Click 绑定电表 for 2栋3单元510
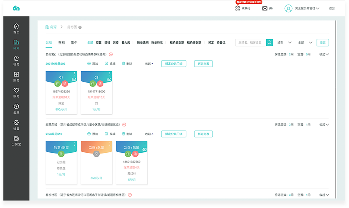Viewport: 349px width, 208px height. tap(203, 134)
